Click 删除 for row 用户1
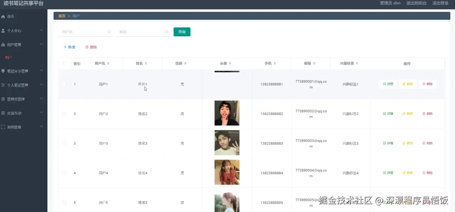Viewport: 455px width, 212px height. coord(427,84)
